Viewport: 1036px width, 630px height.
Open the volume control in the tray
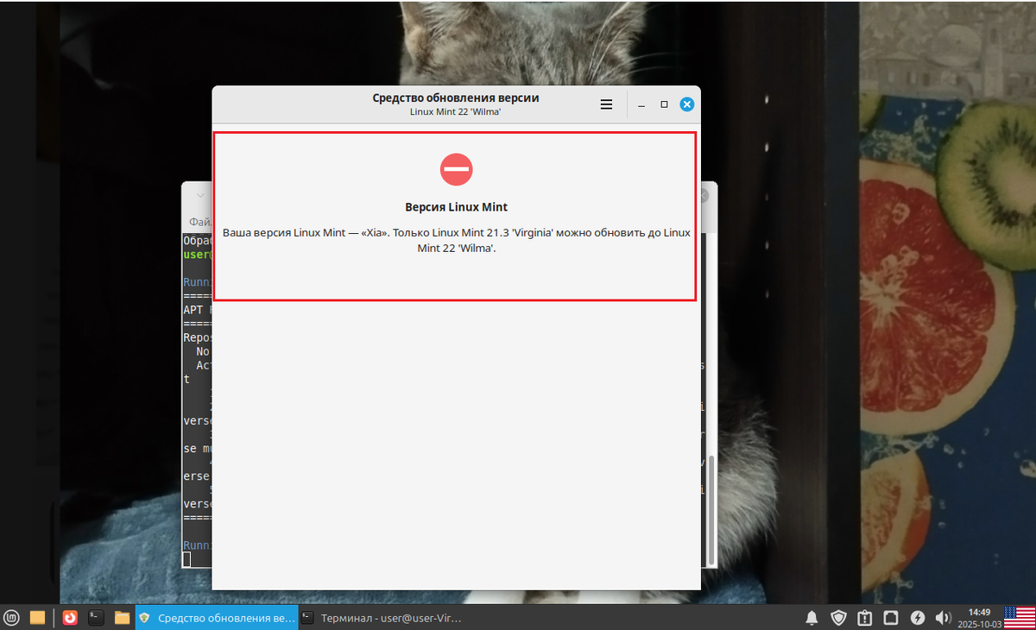[944, 618]
